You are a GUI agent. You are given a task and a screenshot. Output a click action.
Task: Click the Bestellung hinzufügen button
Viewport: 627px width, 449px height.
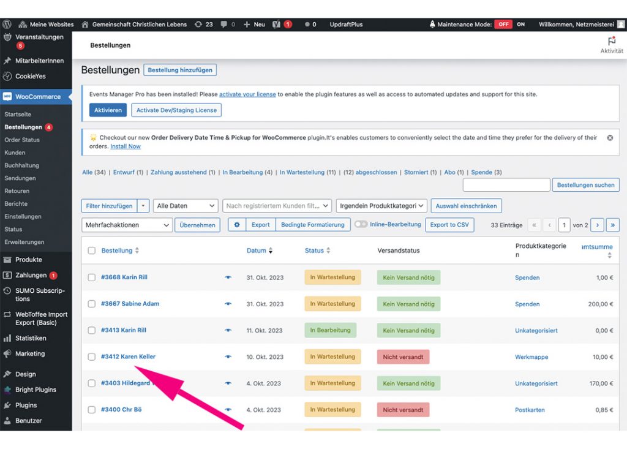[180, 70]
